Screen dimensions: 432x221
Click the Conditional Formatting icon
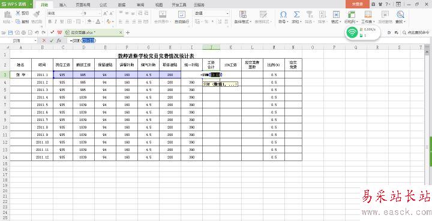243,14
